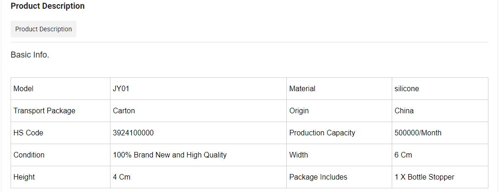Click the HS Code label
This screenshot has height=192, width=499.
(x=29, y=133)
